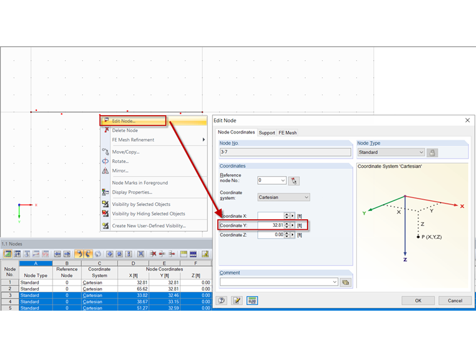Click the X value 38.67 cell
476x357 pixels.
[x=133, y=301]
